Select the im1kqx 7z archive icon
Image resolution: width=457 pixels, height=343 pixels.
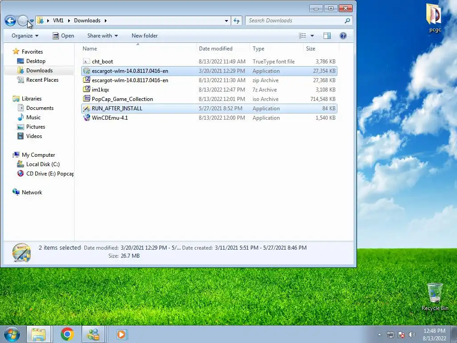(x=87, y=89)
